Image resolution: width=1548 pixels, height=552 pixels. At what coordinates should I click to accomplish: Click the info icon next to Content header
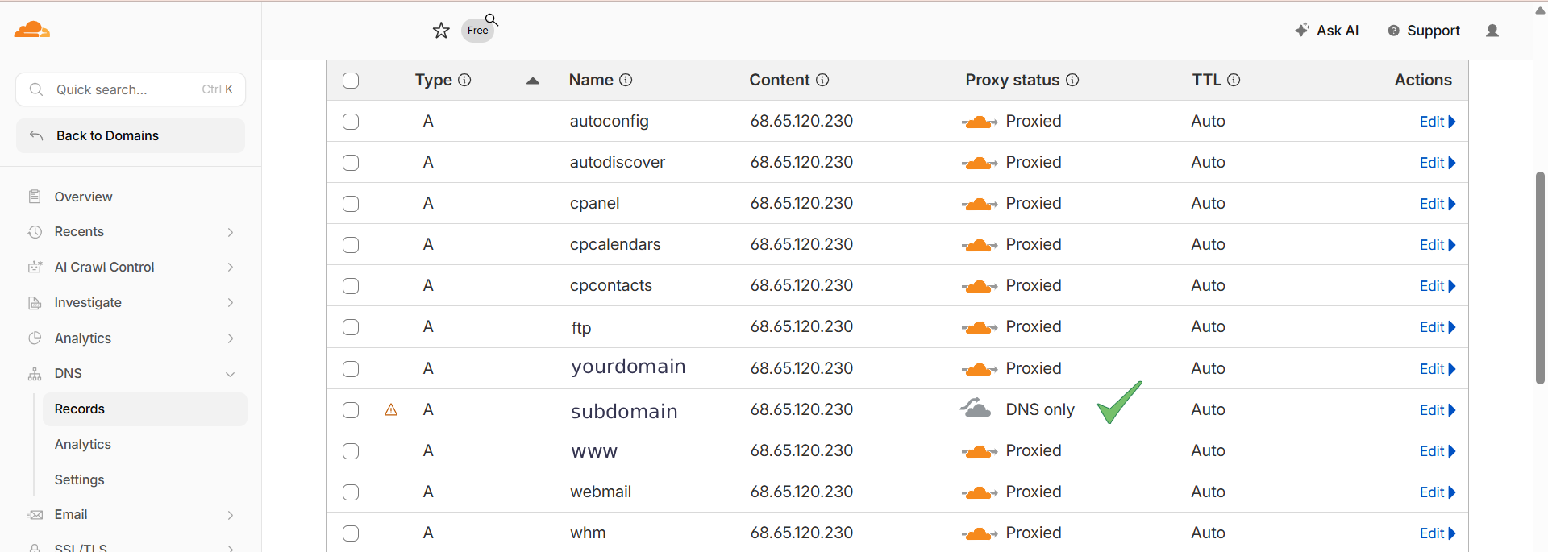click(x=822, y=80)
